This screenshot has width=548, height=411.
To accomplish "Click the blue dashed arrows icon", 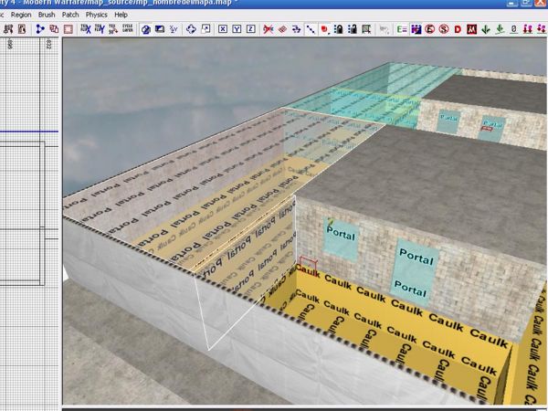I will tap(296, 29).
